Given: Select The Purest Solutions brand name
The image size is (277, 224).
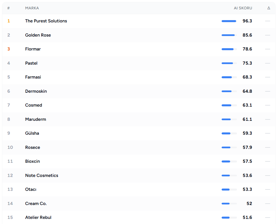Looking at the screenshot, I should click(x=46, y=21).
